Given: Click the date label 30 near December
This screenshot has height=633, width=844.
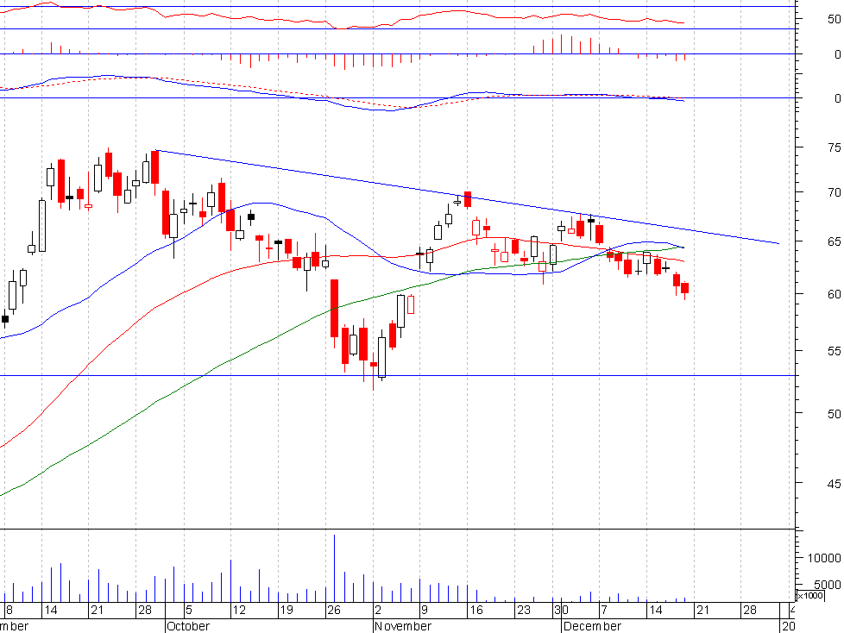Looking at the screenshot, I should 562,610.
